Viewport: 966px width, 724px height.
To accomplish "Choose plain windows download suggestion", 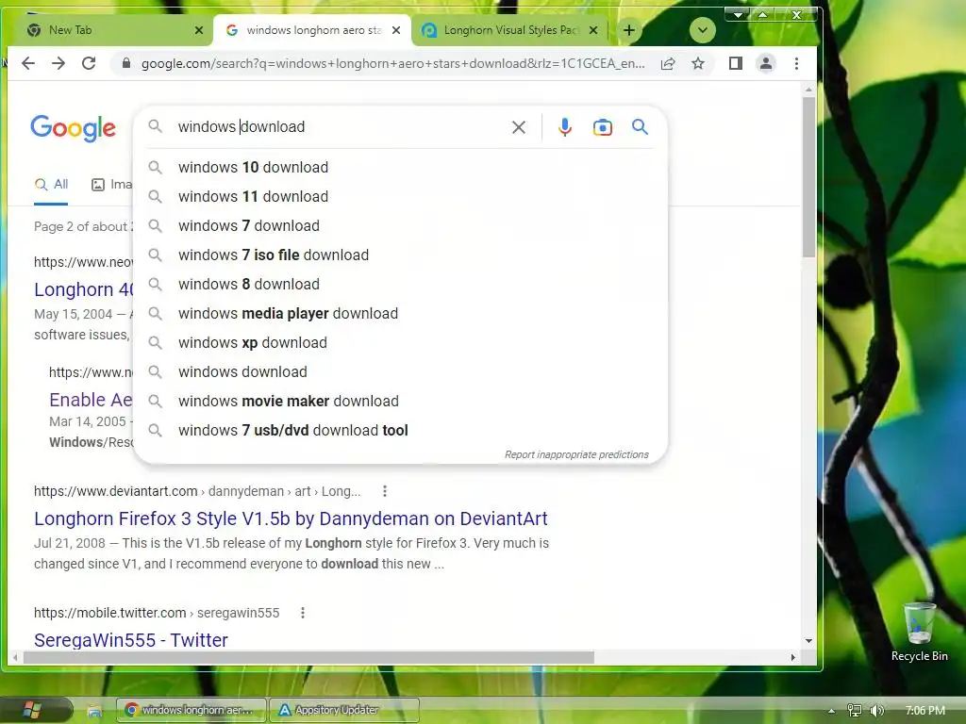I will click(x=400, y=371).
